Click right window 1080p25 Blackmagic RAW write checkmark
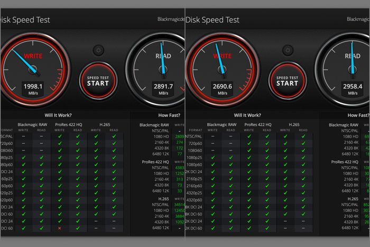Image resolution: width=370 pixels, height=247 pixels. tap(213, 158)
